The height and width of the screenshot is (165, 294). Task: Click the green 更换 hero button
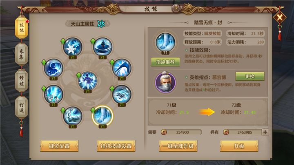tap(250, 76)
